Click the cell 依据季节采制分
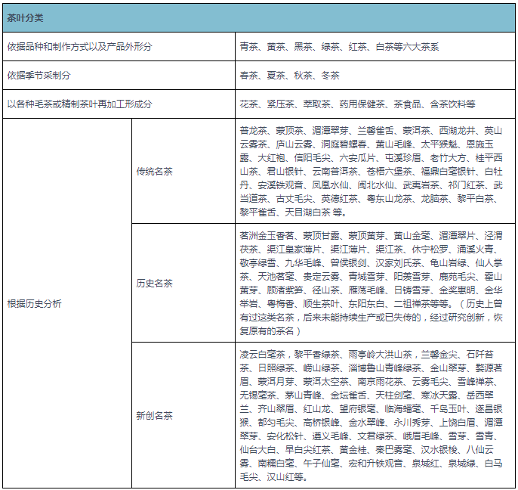Viewport: 518px width, 490px height. (119, 76)
